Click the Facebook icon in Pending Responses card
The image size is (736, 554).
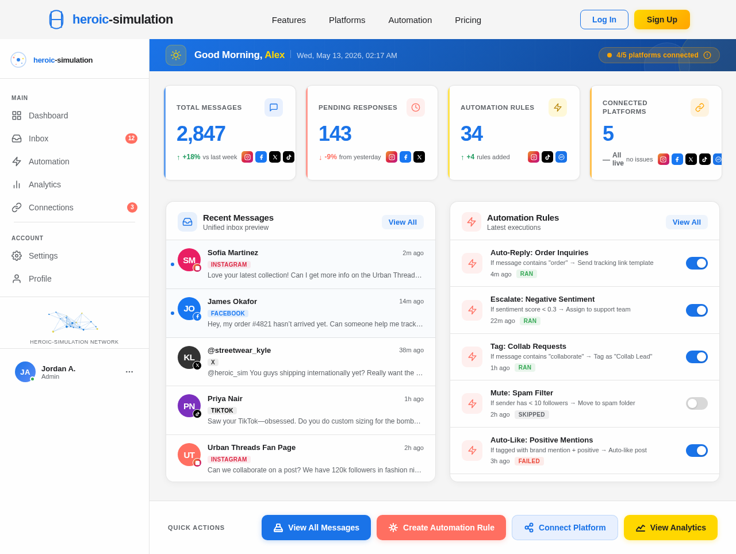coord(405,157)
